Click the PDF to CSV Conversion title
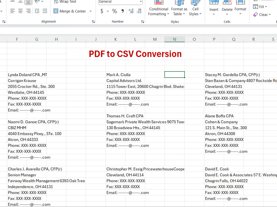 click(135, 54)
